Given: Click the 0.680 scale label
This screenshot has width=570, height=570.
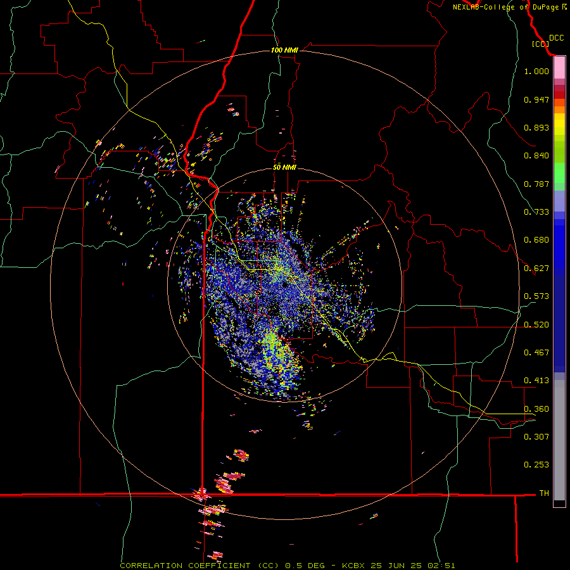Looking at the screenshot, I should pyautogui.click(x=536, y=240).
